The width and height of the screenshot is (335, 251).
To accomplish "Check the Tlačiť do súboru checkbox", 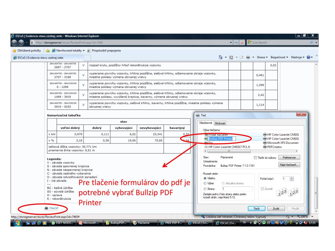I will point(255,158).
